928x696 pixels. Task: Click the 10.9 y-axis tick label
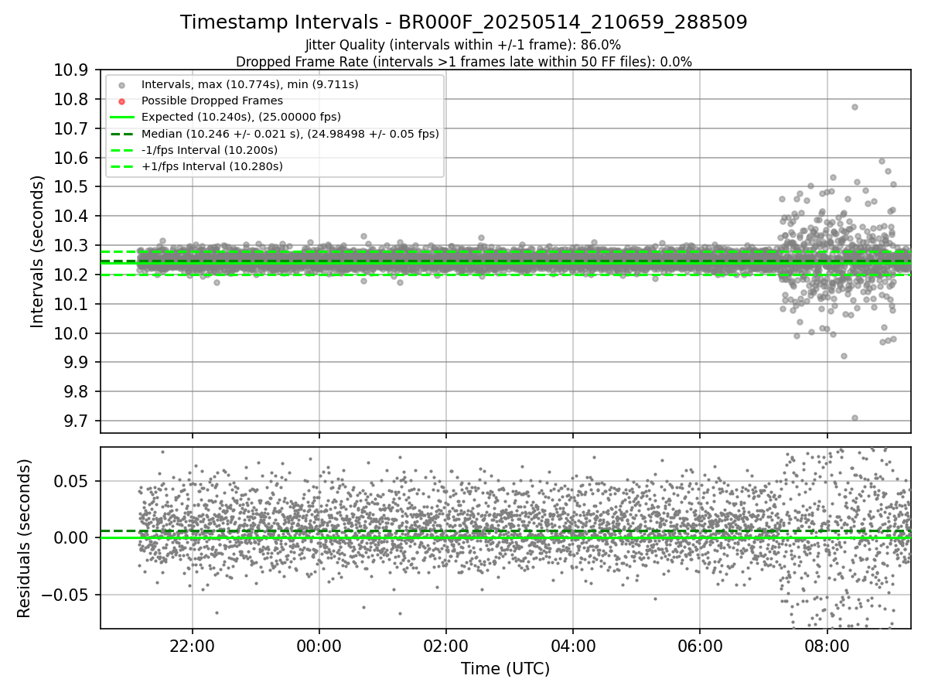point(70,70)
